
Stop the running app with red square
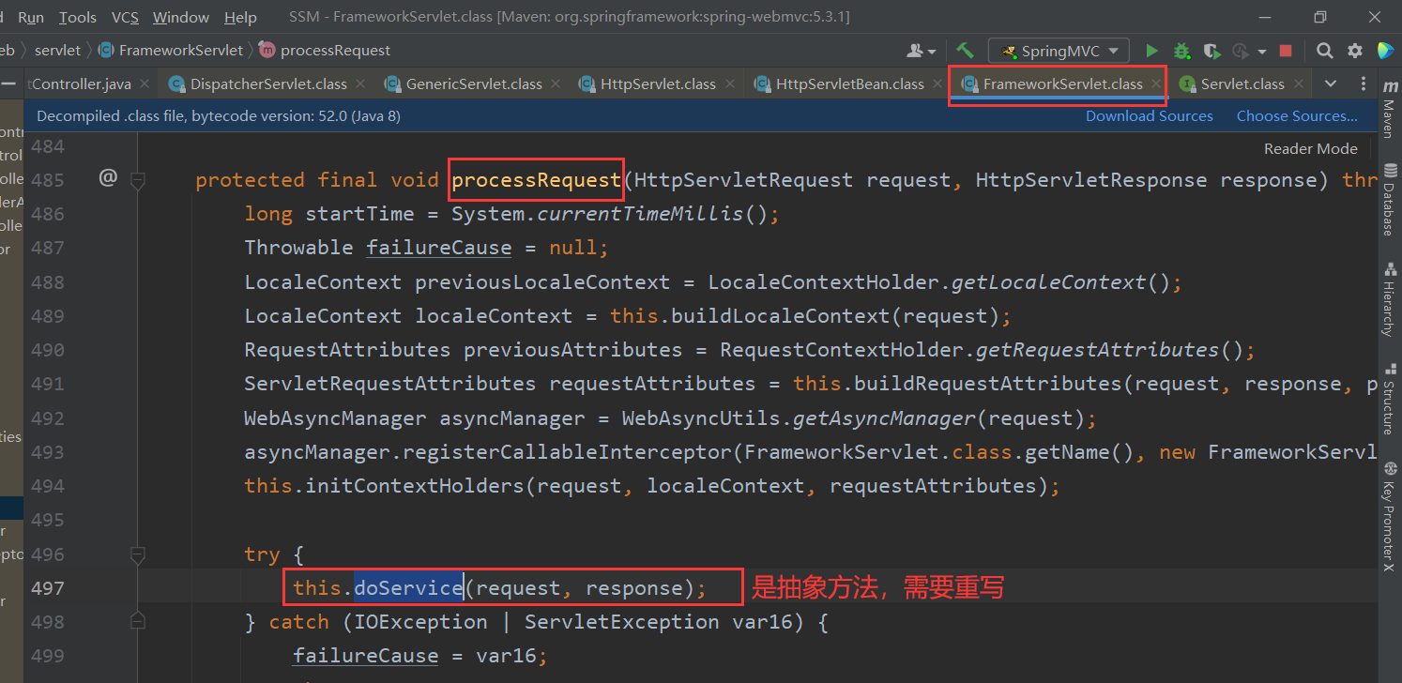pyautogui.click(x=1286, y=51)
